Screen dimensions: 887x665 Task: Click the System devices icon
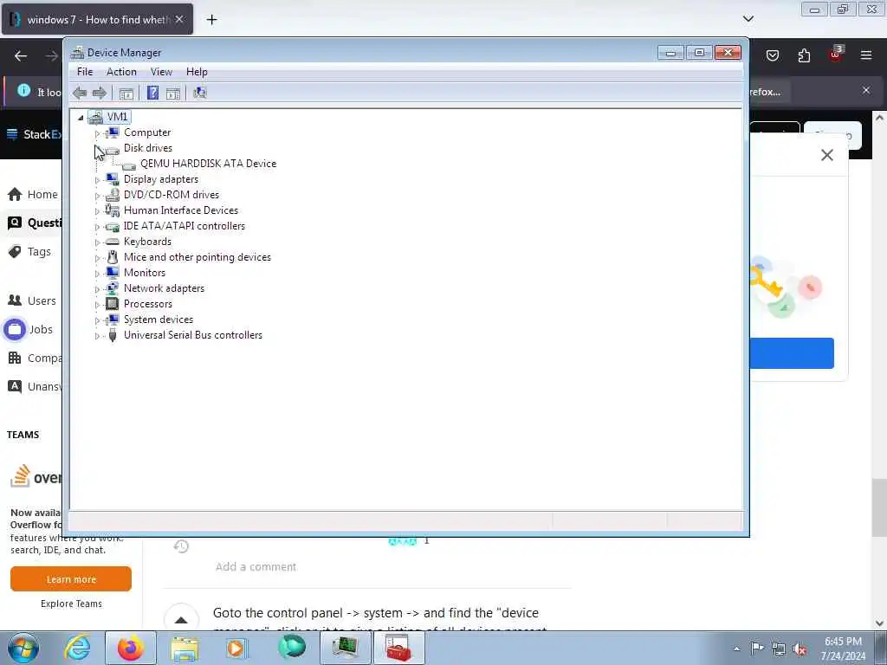click(112, 320)
